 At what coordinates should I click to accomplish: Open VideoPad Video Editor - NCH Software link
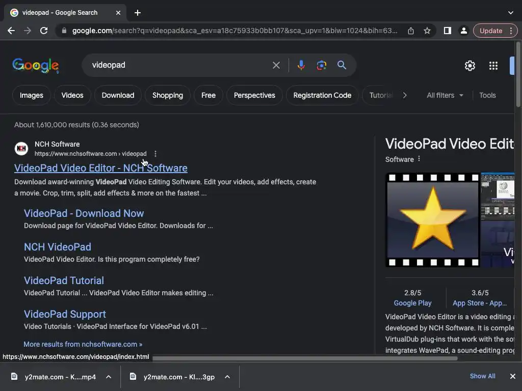pyautogui.click(x=100, y=168)
